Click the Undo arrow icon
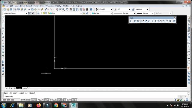This screenshot has height=108, width=192. [x=46, y=9]
